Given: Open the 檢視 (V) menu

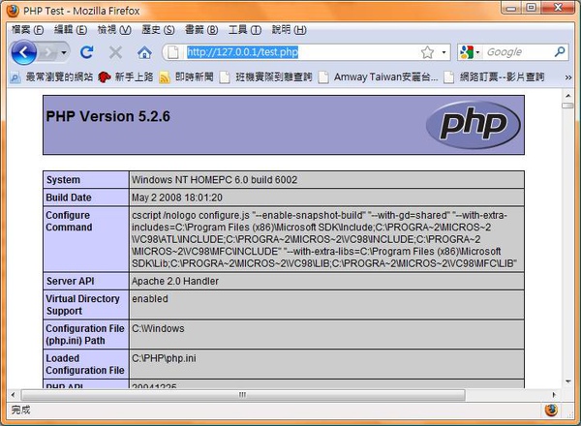Looking at the screenshot, I should click(114, 30).
